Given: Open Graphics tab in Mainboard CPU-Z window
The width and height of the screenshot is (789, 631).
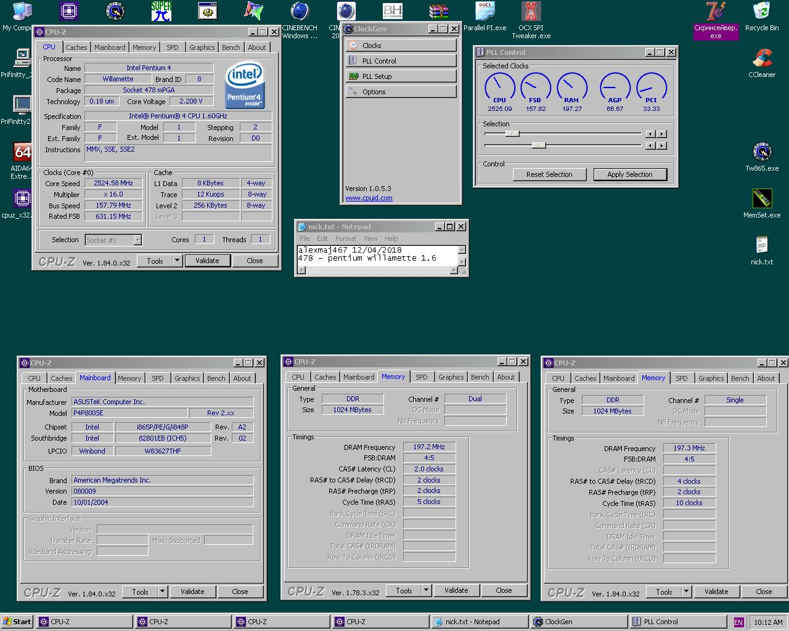Looking at the screenshot, I should pyautogui.click(x=187, y=378).
